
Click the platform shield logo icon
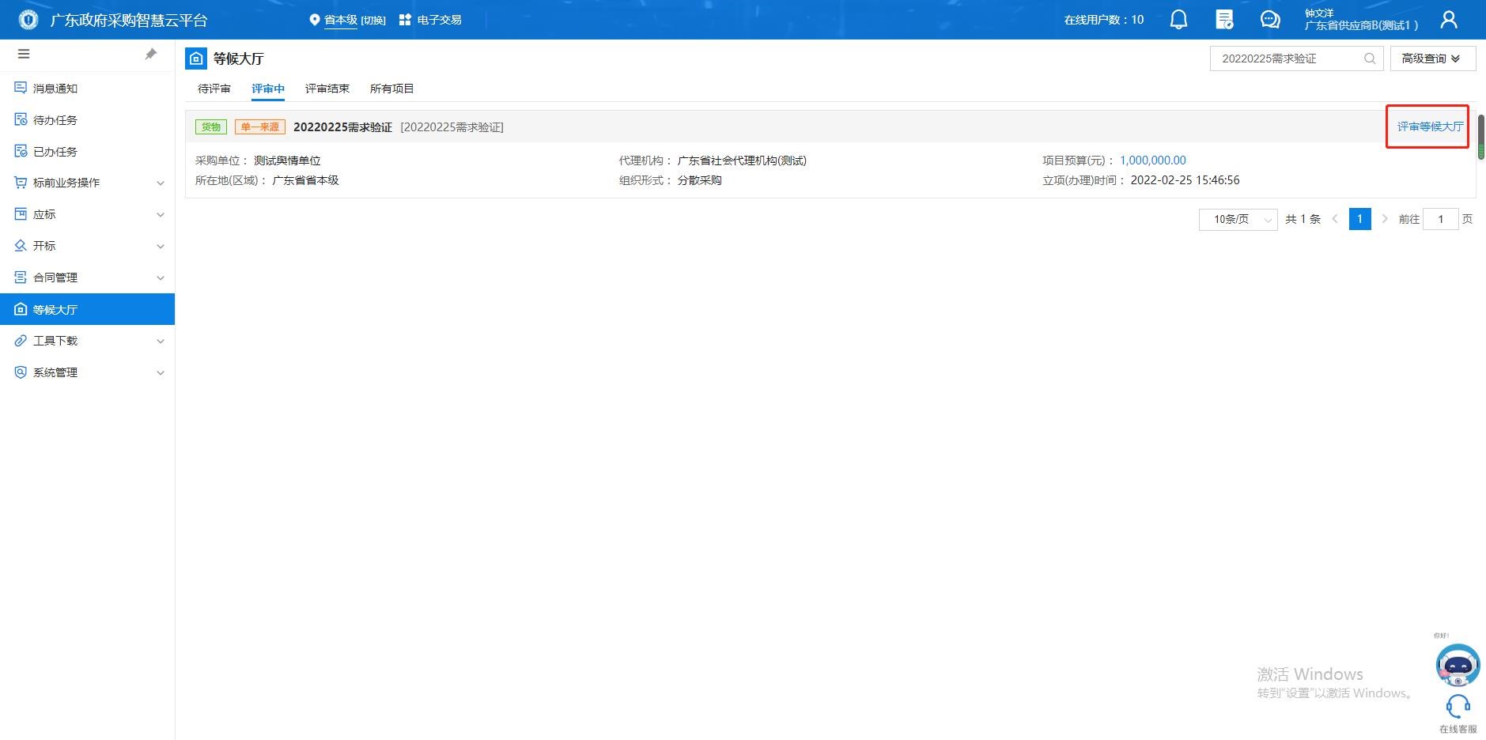[28, 20]
